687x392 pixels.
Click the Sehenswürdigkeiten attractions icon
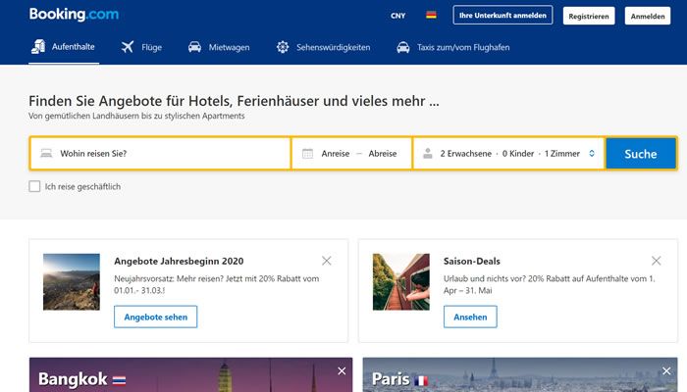pos(283,47)
